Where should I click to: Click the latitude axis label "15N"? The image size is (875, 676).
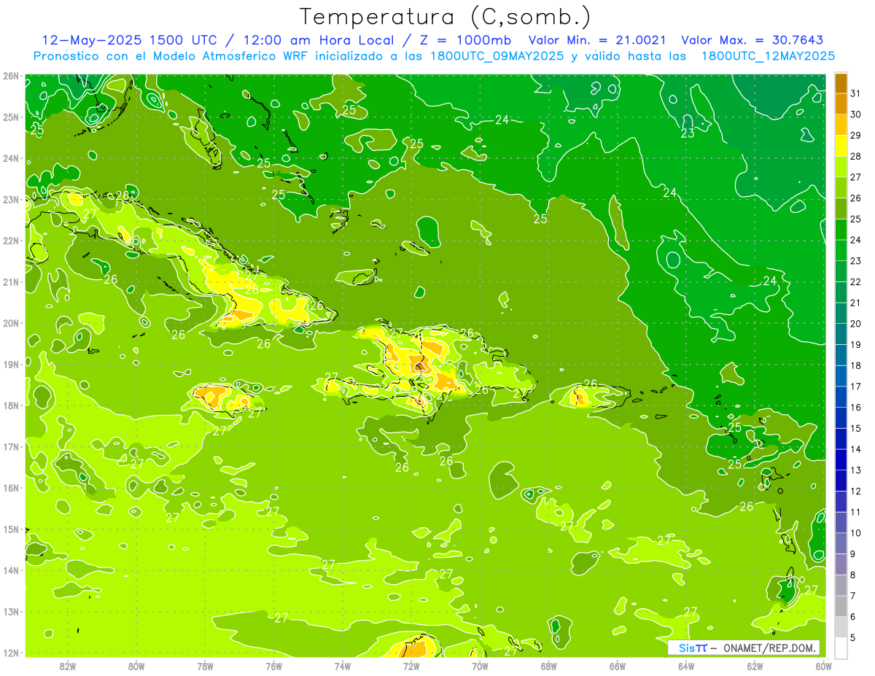pyautogui.click(x=11, y=529)
